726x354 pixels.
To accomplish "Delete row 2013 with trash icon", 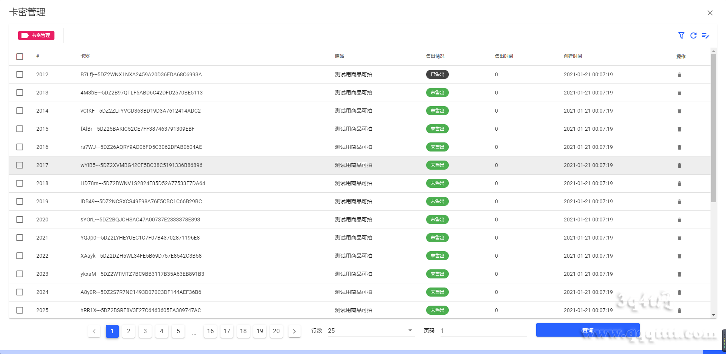I will tap(679, 93).
